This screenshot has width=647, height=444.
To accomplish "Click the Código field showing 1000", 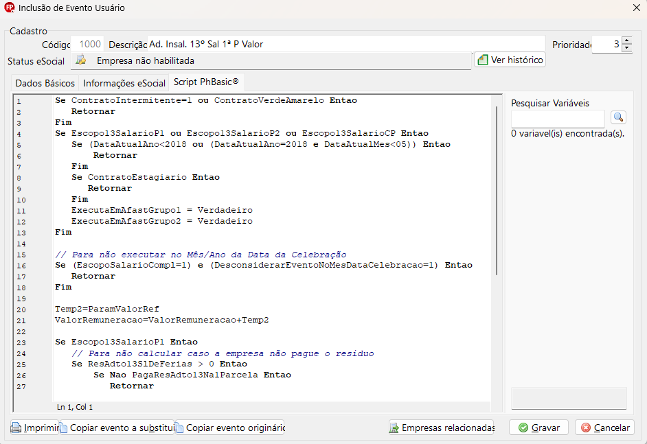I will point(87,44).
